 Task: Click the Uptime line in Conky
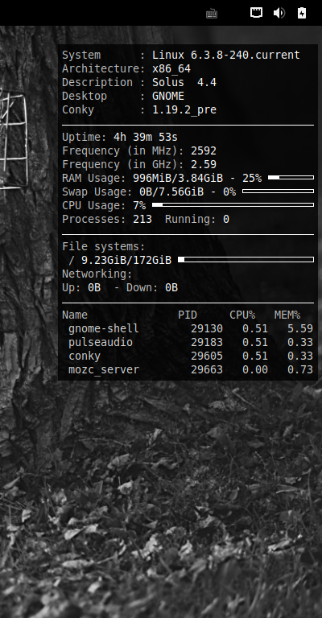pos(120,137)
